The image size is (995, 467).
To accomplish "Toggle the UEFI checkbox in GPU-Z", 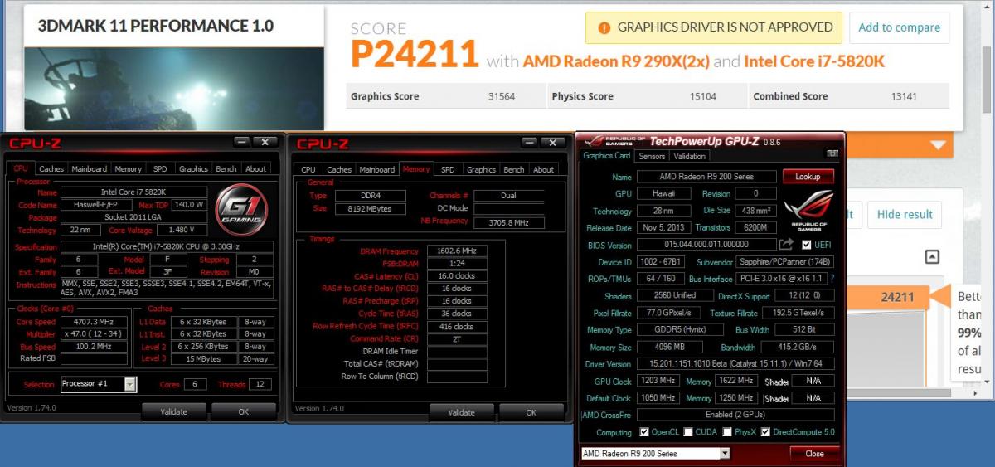I will 807,245.
